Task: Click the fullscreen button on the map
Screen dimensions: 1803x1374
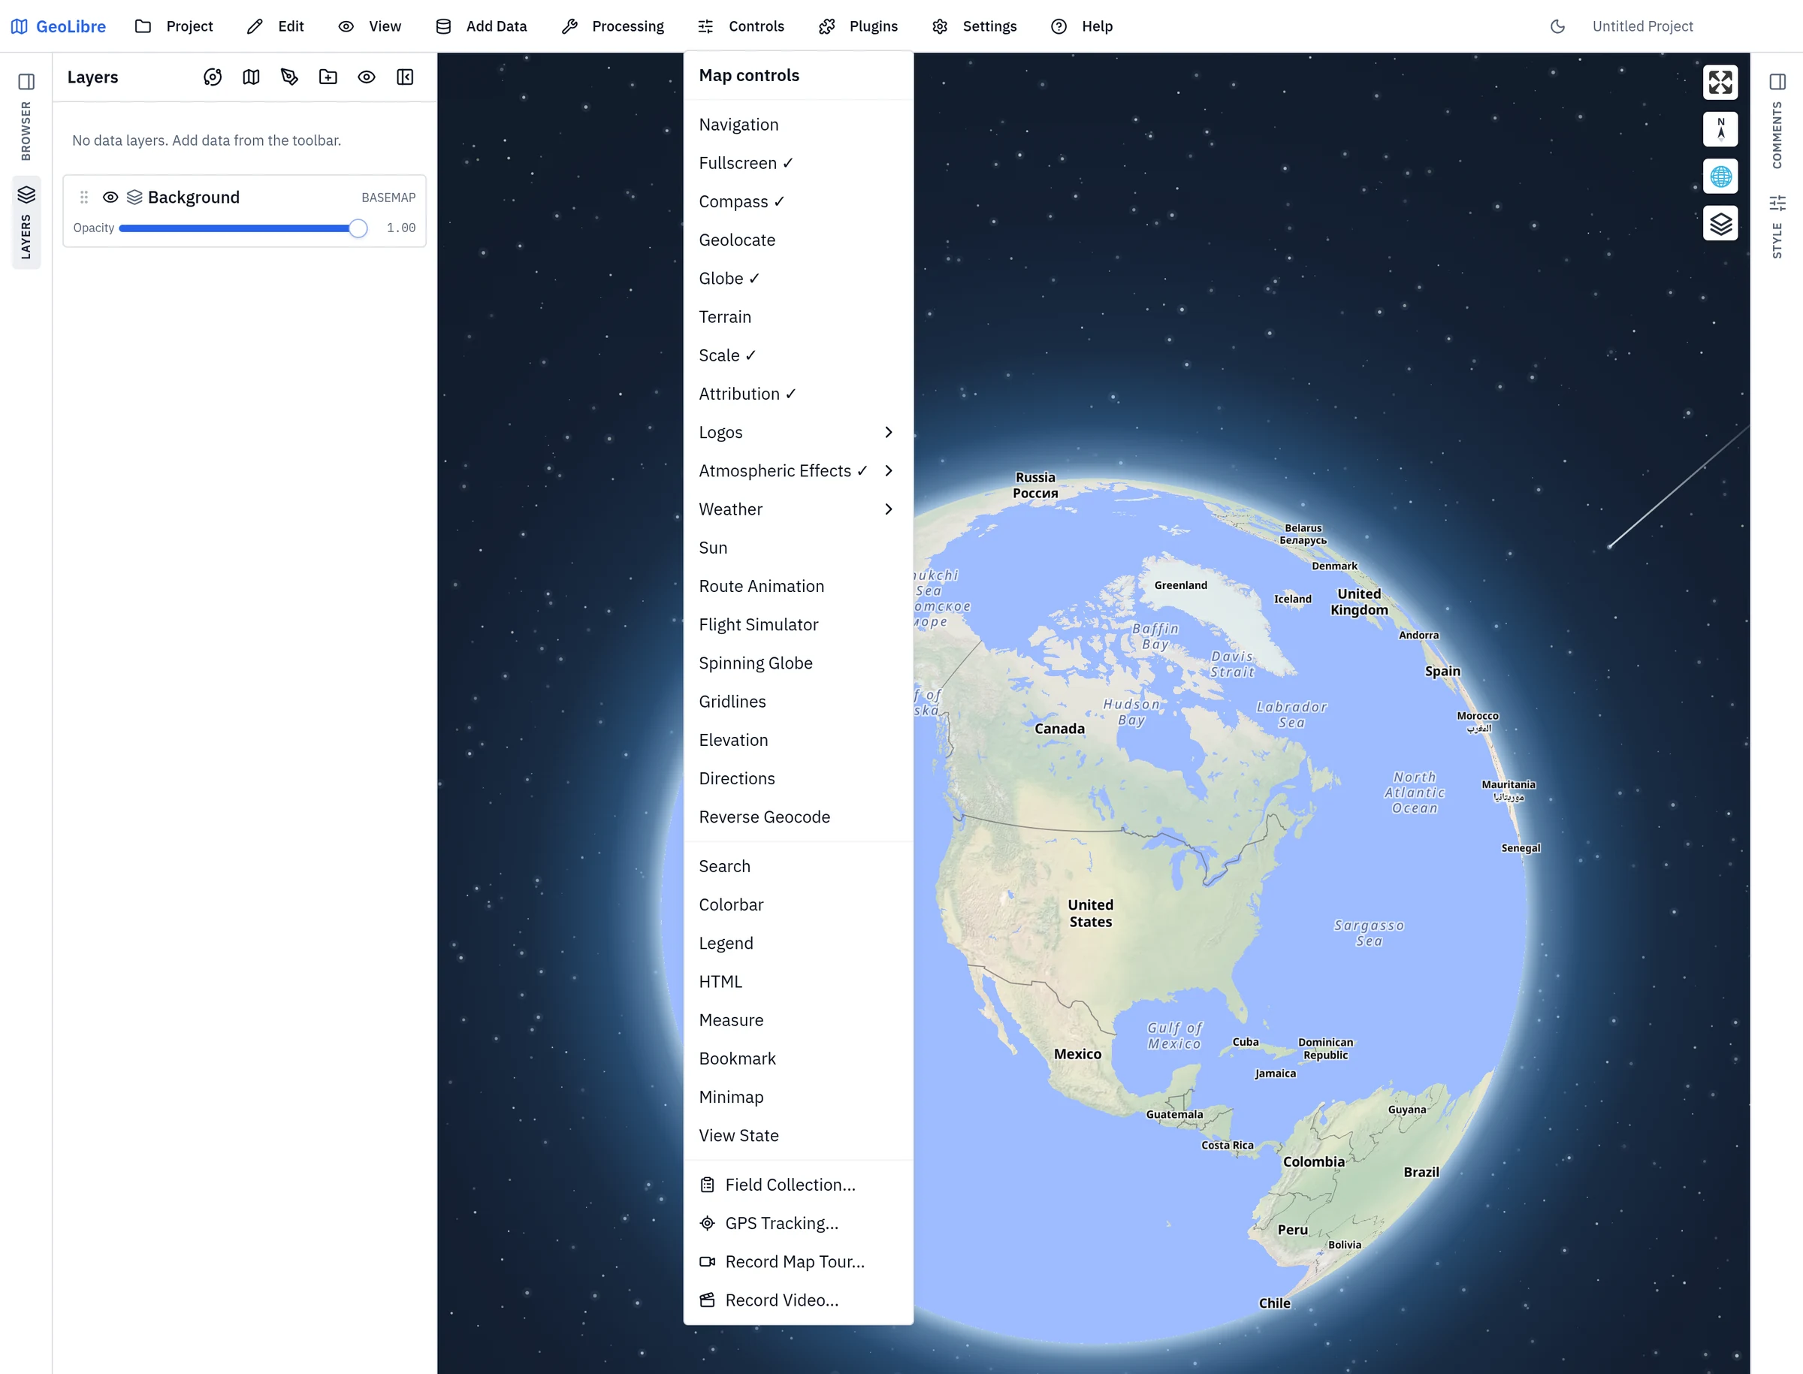Action: (1720, 82)
